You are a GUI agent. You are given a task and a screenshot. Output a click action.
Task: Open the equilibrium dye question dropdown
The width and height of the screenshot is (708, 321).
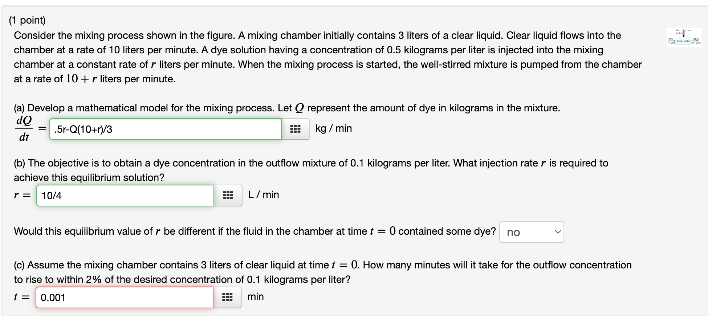[531, 232]
